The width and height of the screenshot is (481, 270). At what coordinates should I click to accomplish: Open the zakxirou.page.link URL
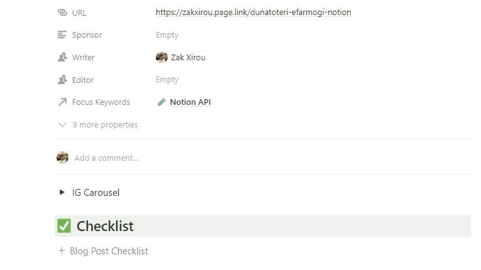(253, 13)
